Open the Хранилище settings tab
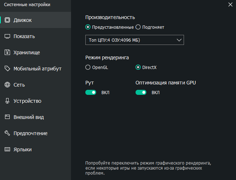This screenshot has height=180, width=236. pos(27,52)
